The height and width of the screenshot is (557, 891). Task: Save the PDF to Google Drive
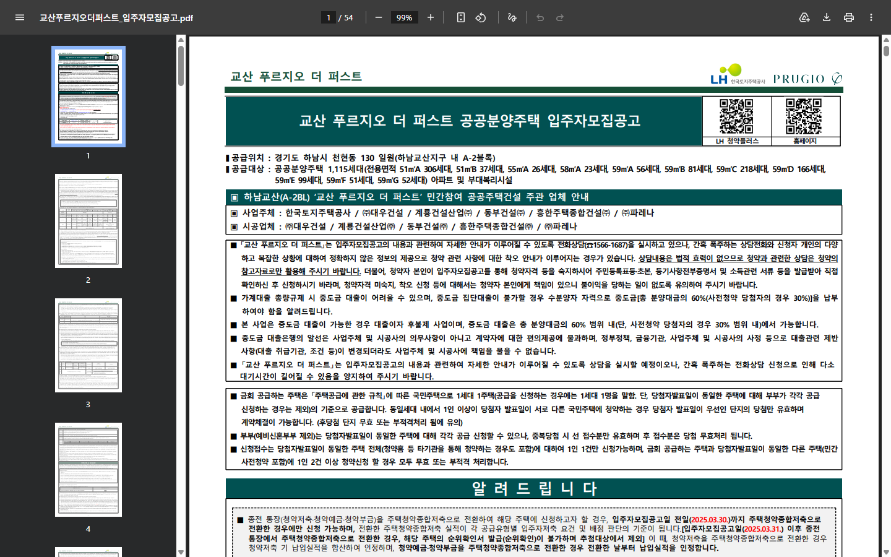(804, 17)
